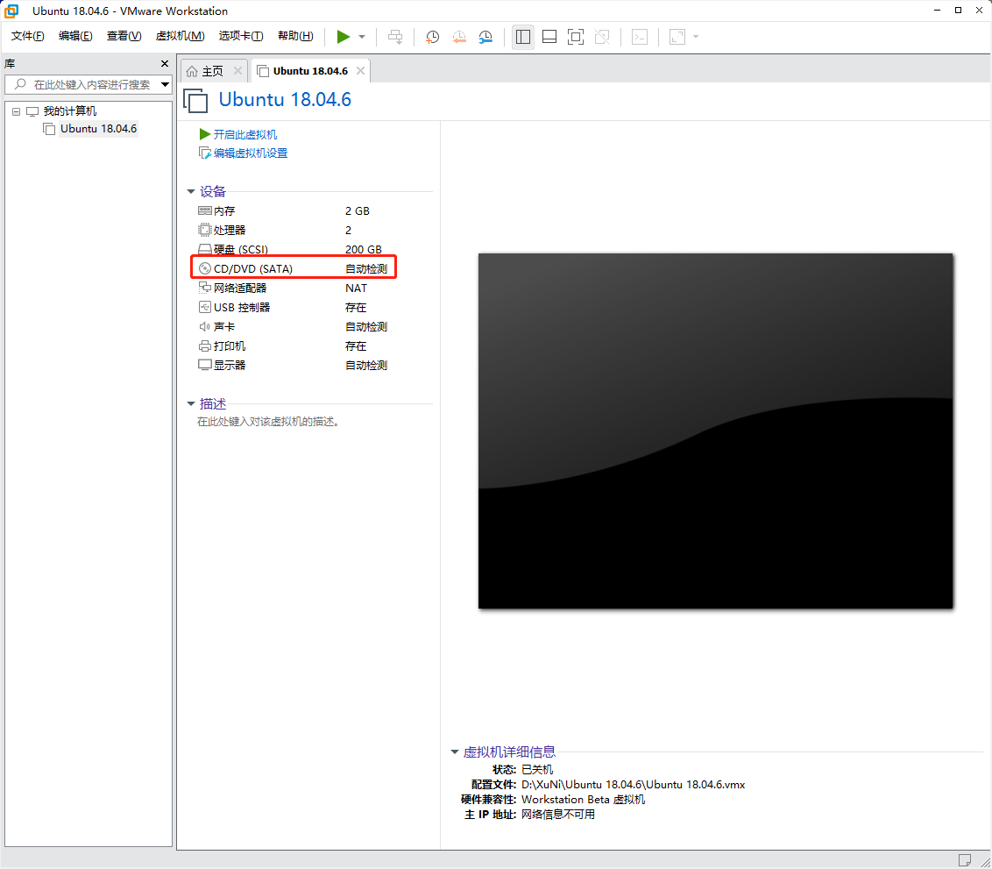
Task: Enter full screen mode icon
Action: point(576,37)
